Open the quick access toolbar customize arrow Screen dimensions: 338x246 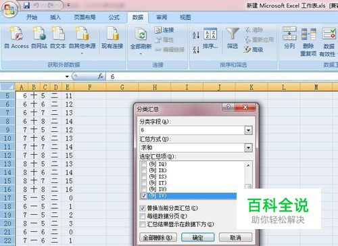click(x=68, y=5)
